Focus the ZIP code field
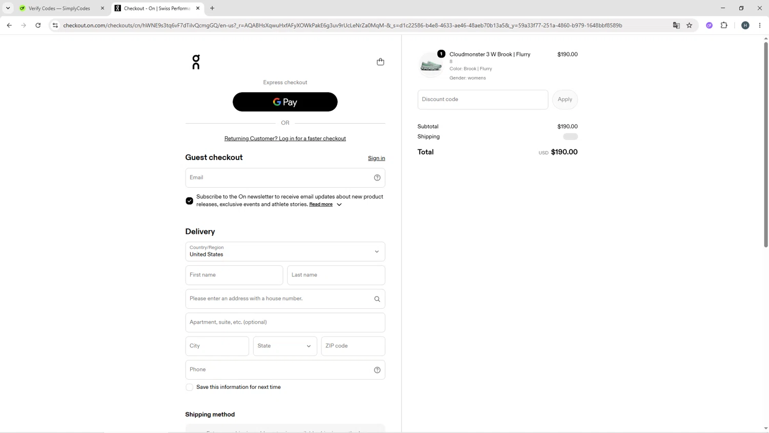This screenshot has height=433, width=769. tap(353, 346)
